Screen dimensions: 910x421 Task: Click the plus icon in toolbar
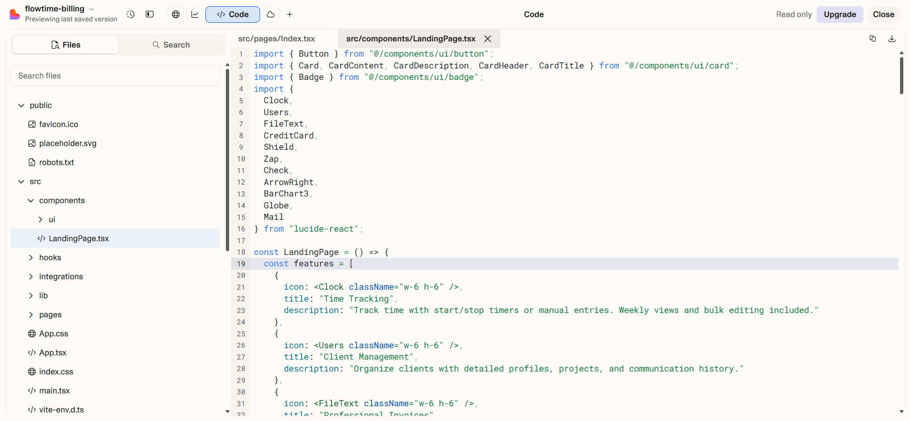[x=290, y=14]
